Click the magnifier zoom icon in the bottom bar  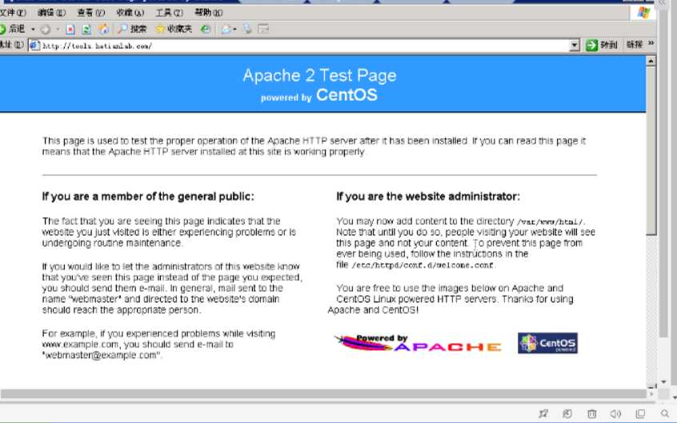pos(664,413)
